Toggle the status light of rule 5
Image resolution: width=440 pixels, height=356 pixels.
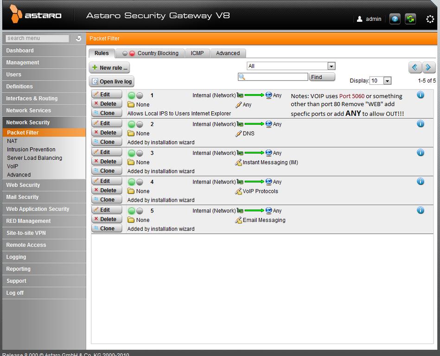coord(135,211)
